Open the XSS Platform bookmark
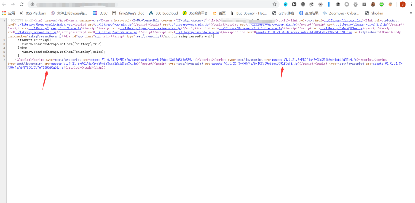This screenshot has height=203, width=415. pos(33,13)
